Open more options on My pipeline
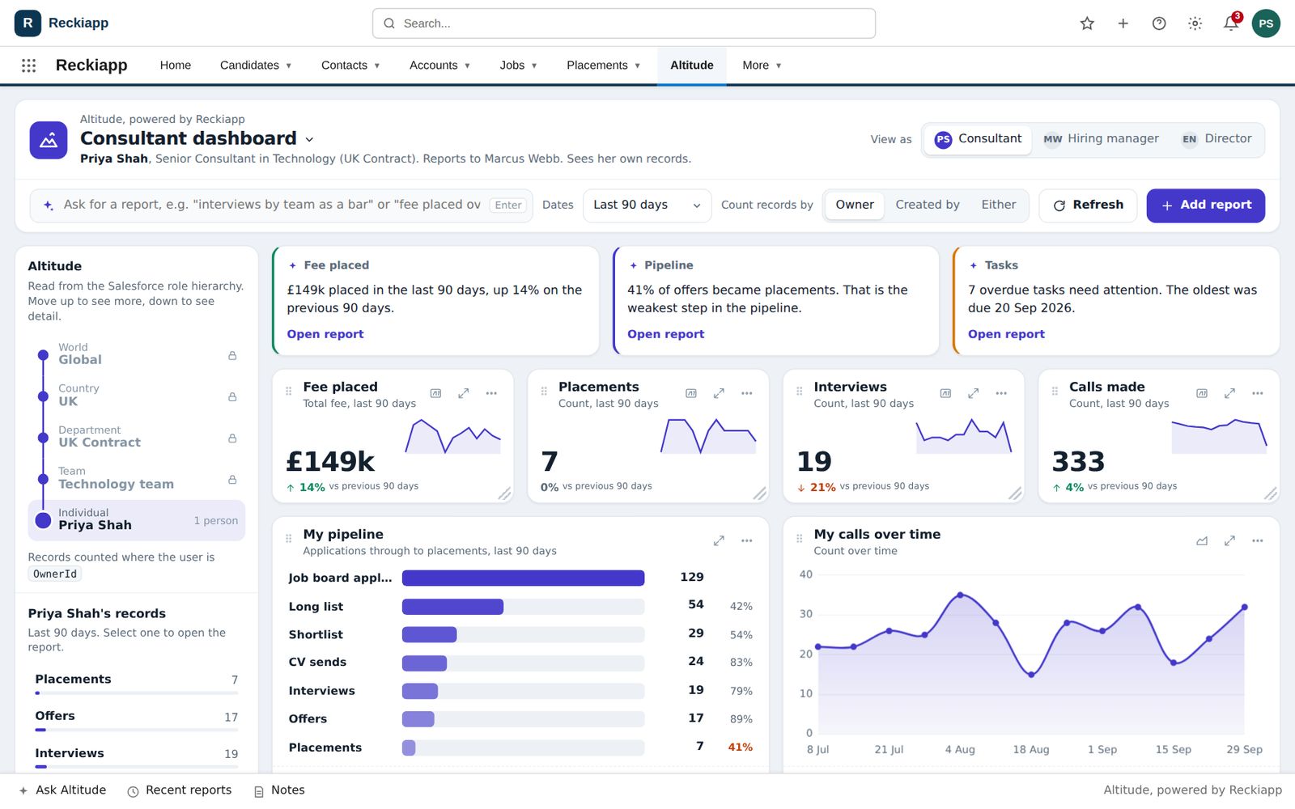 click(x=747, y=540)
